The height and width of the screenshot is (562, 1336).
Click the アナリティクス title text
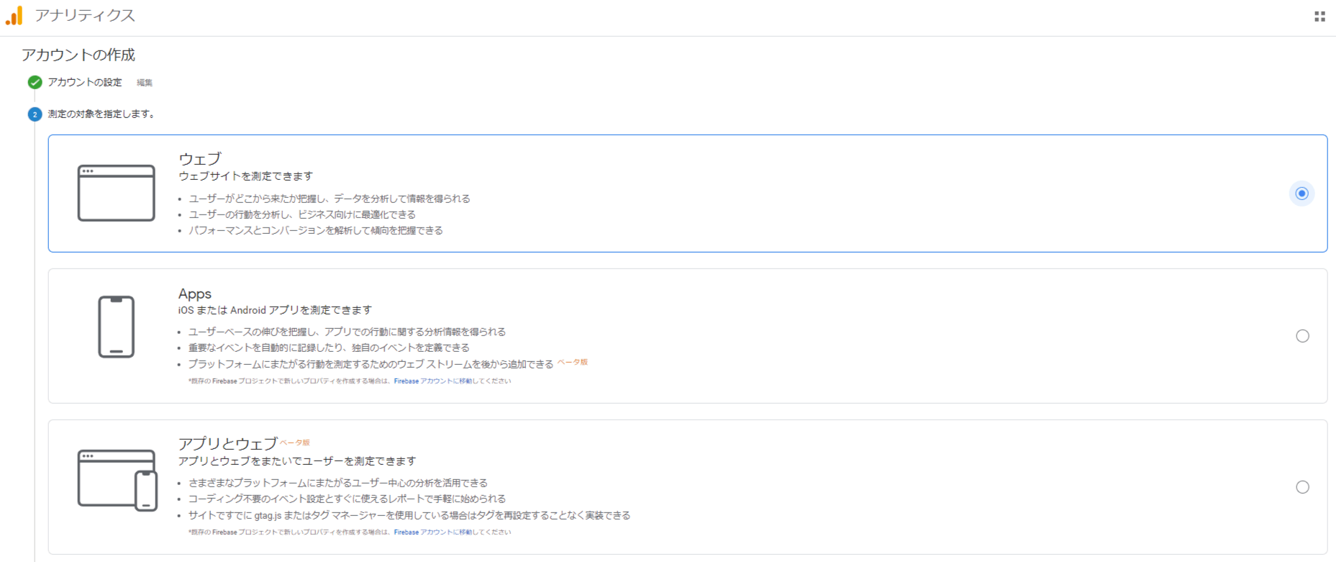coord(85,16)
